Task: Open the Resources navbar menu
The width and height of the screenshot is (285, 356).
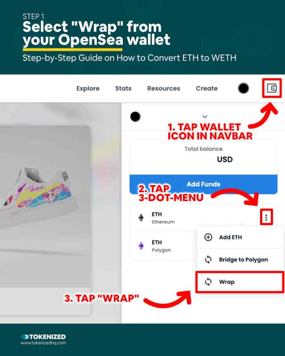Action: coord(163,88)
